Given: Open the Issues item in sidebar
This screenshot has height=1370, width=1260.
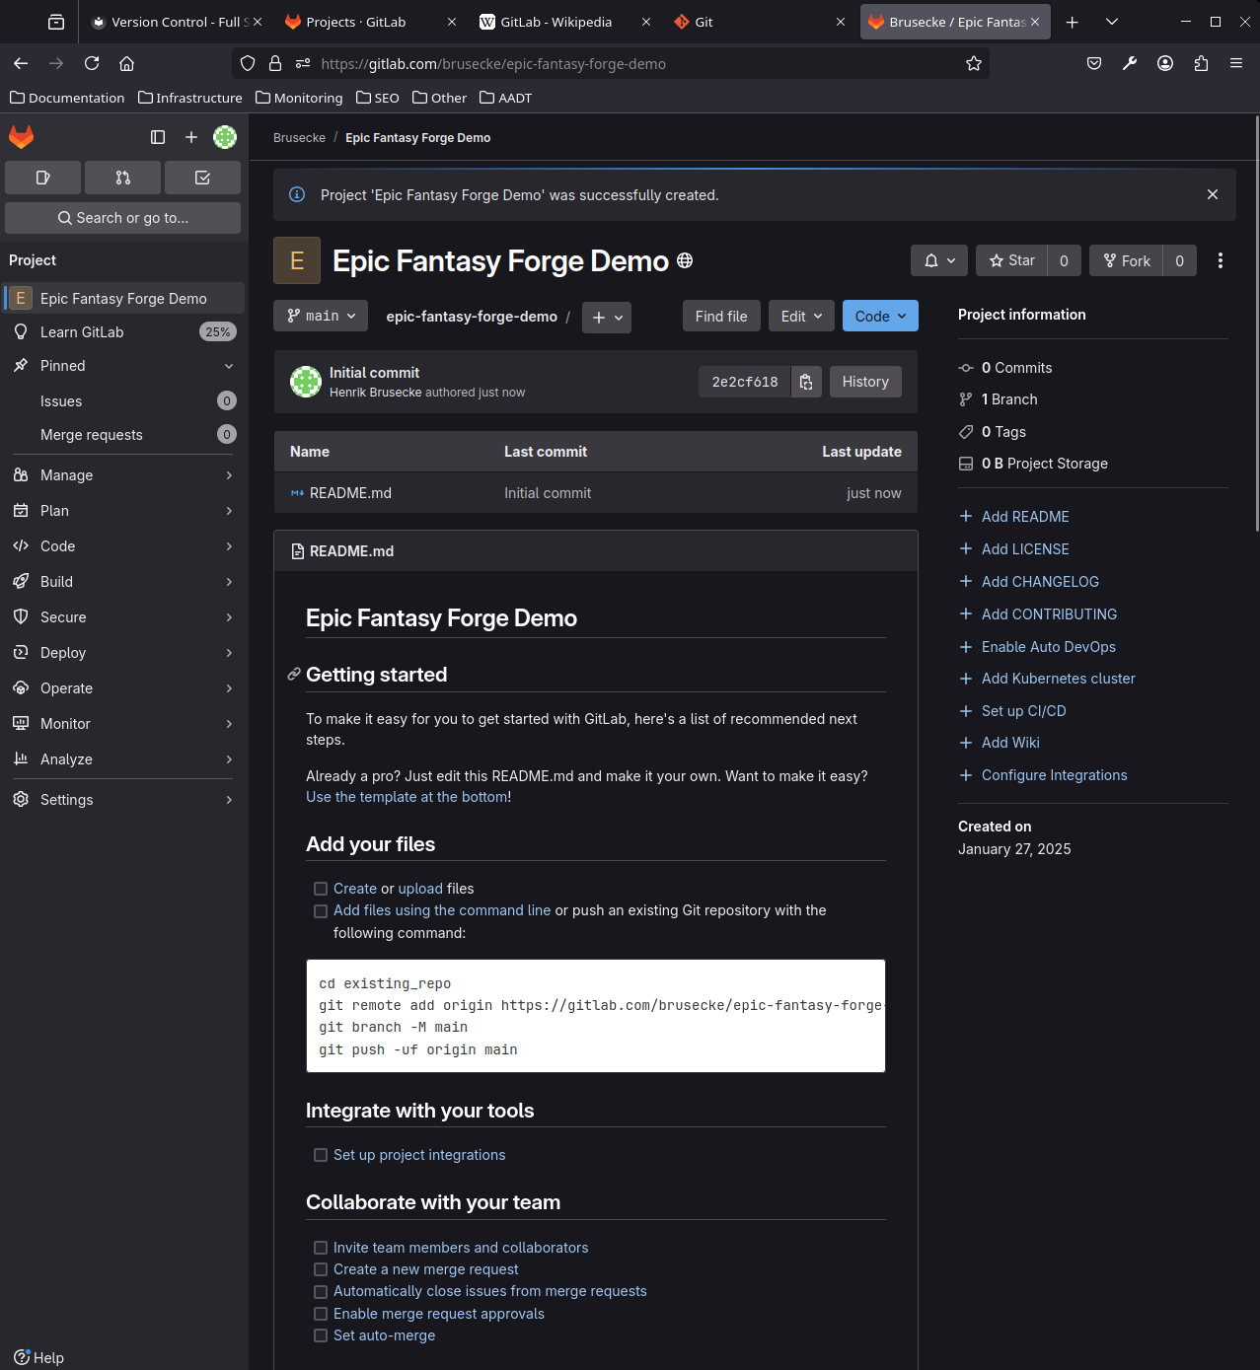Looking at the screenshot, I should [123, 401].
